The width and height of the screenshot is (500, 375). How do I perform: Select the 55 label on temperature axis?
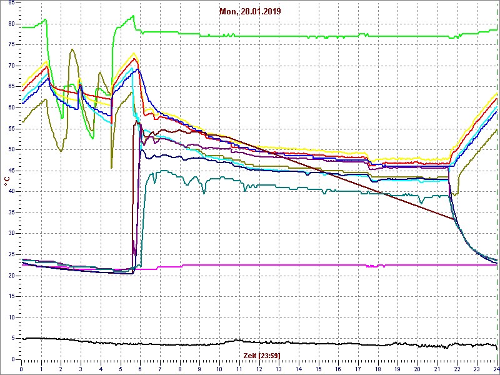tap(11, 129)
